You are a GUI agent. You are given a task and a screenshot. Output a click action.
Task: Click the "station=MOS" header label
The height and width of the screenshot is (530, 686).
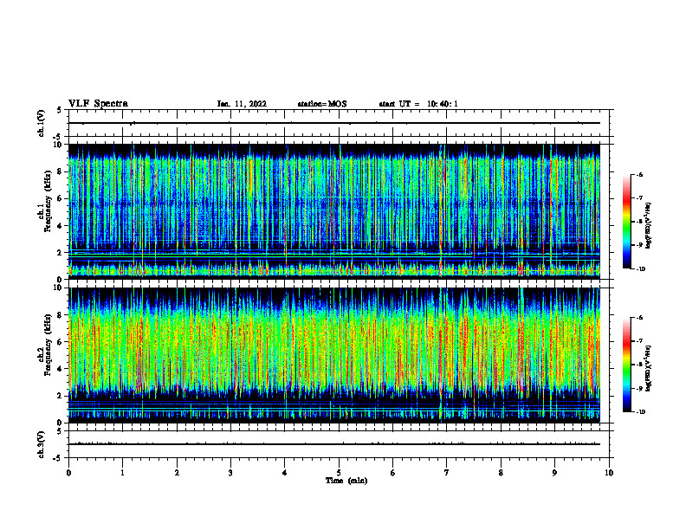click(x=322, y=104)
